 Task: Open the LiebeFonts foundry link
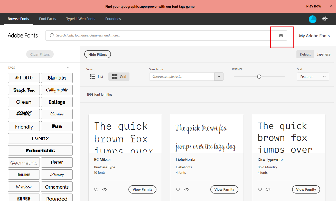(x=184, y=167)
